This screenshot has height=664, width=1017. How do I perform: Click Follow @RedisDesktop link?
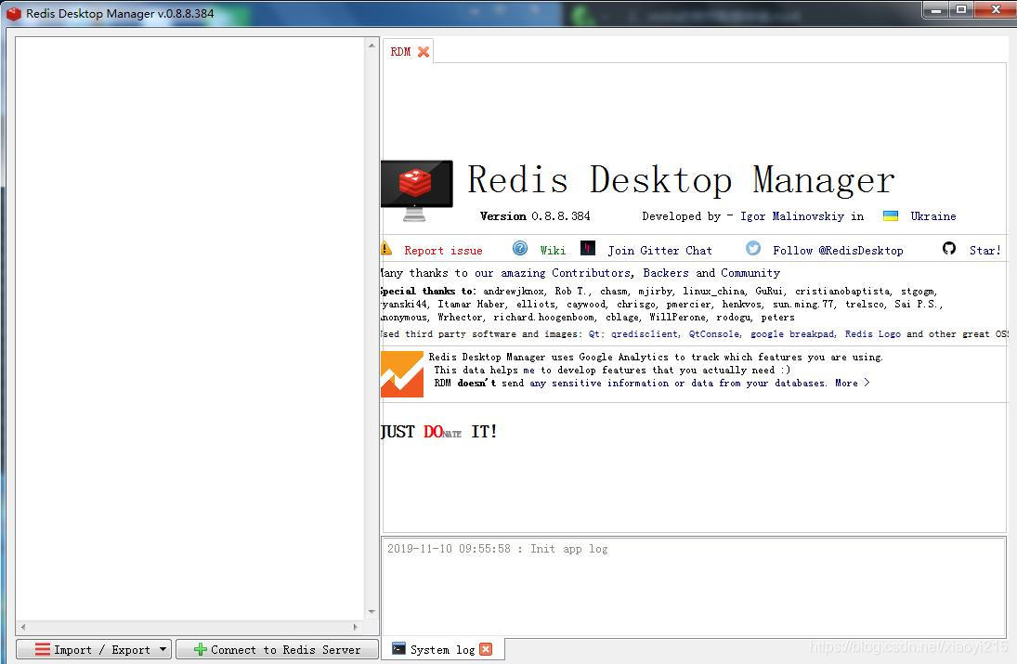pos(838,251)
